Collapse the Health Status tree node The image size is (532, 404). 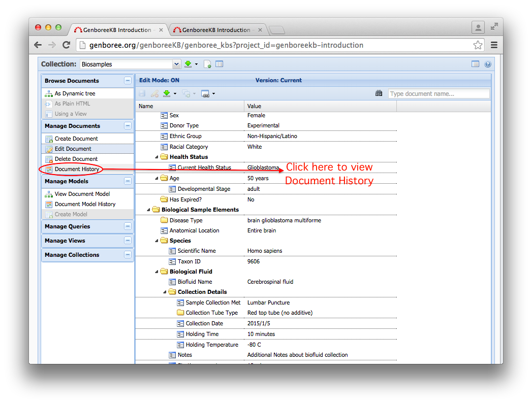click(157, 157)
